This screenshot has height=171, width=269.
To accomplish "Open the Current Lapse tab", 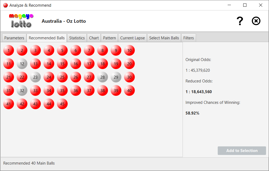I will point(132,38).
